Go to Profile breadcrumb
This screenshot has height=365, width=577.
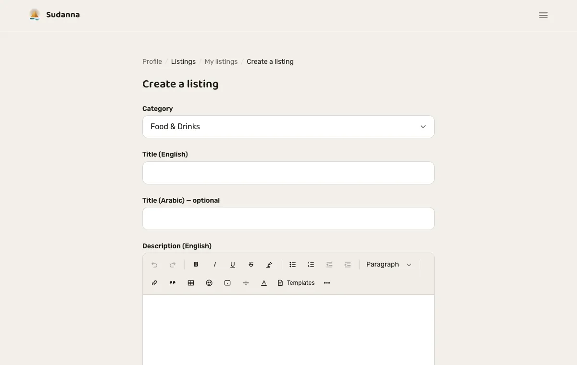[152, 61]
